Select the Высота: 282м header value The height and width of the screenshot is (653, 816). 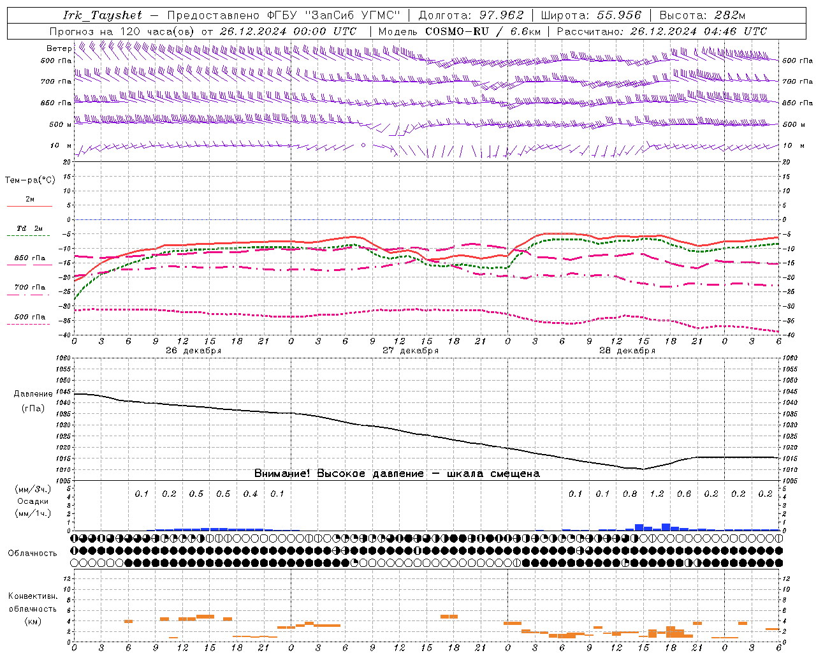point(703,15)
